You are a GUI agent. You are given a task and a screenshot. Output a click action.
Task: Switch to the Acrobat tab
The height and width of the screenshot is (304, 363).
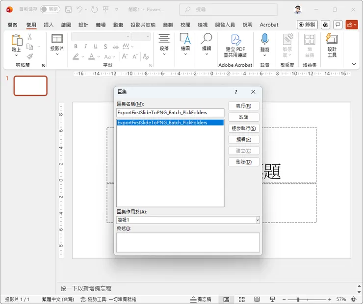[x=269, y=25]
